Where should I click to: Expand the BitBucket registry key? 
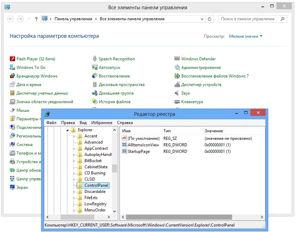point(74,161)
